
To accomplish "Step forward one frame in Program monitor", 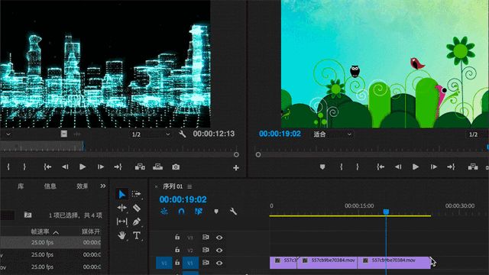I will (x=433, y=167).
